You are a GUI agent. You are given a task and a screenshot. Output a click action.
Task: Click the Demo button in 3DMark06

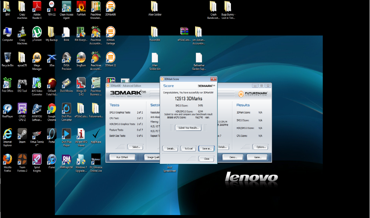point(233,157)
